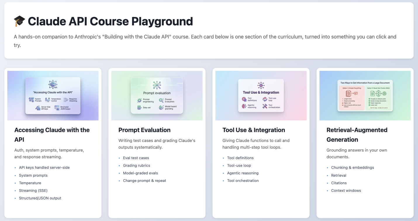The height and width of the screenshot is (221, 418).
Task: Click the System Prompts icon in the thumbnail
Action: pos(32,100)
